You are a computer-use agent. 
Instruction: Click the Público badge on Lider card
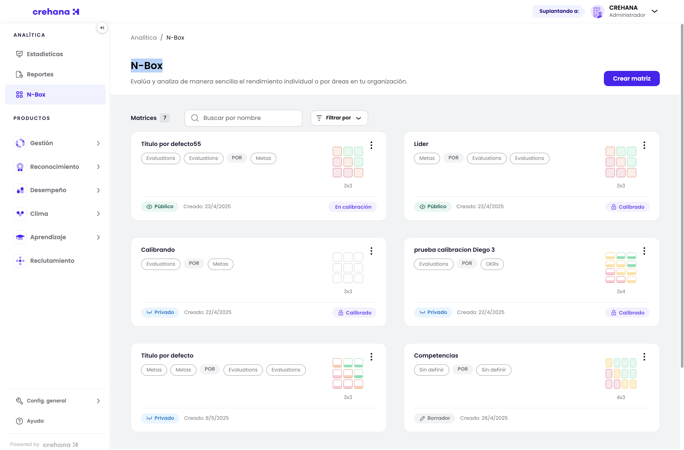pos(433,207)
